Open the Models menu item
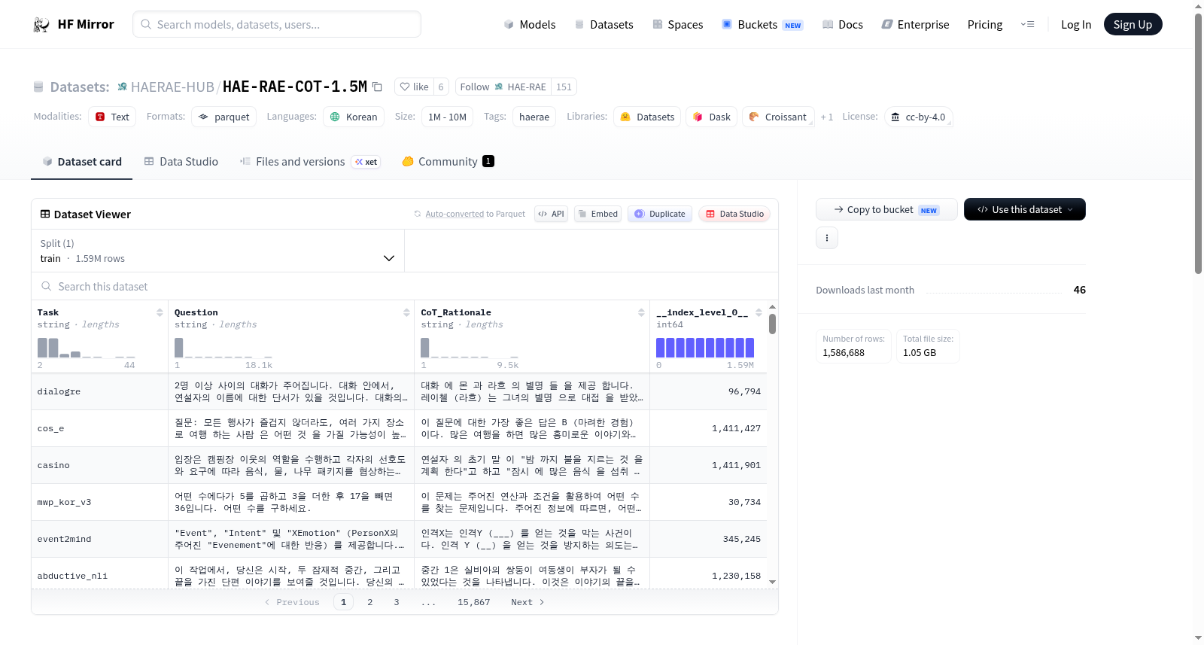 pyautogui.click(x=530, y=25)
